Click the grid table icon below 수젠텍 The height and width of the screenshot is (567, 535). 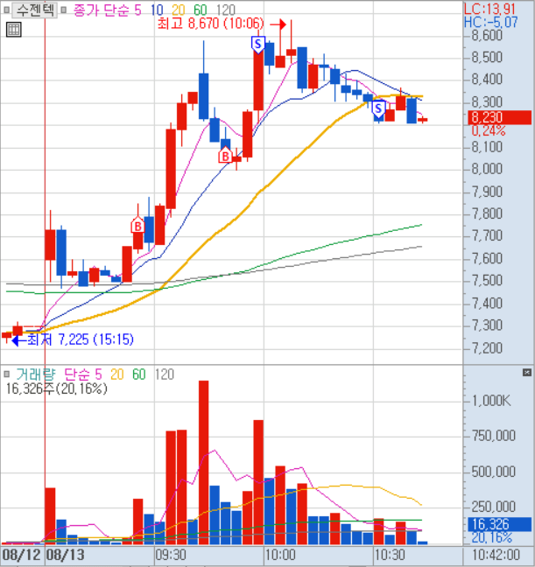(x=13, y=30)
